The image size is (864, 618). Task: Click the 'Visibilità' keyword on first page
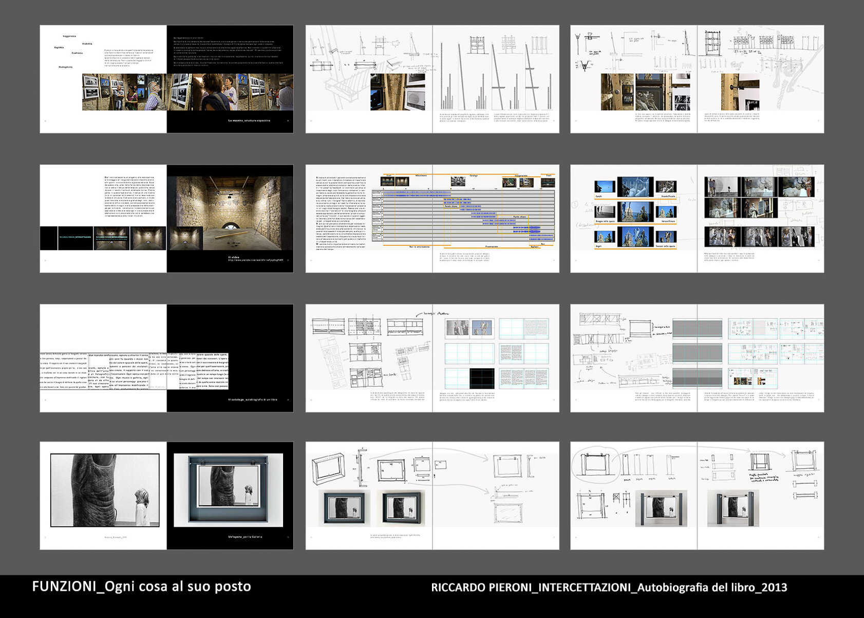click(x=87, y=44)
